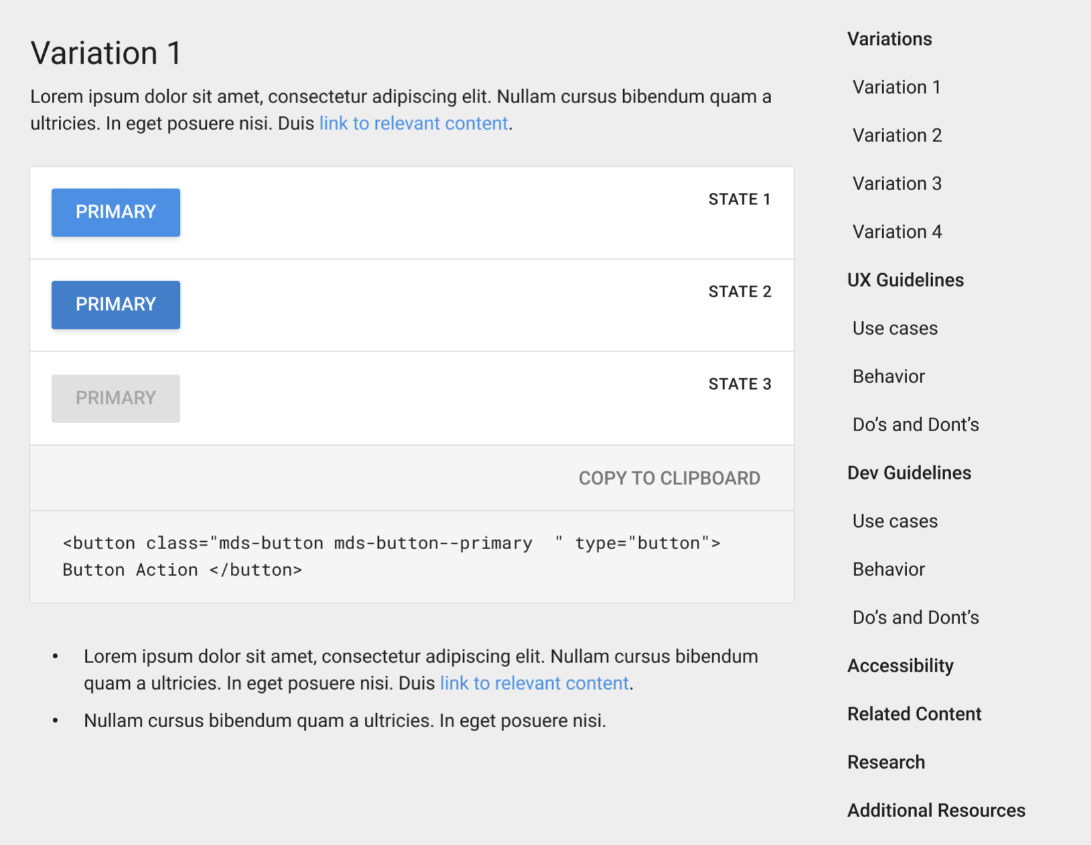
Task: Open the Dev Guidelines section
Action: coord(909,473)
